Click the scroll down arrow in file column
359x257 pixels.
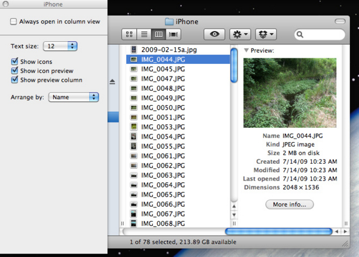234,215
